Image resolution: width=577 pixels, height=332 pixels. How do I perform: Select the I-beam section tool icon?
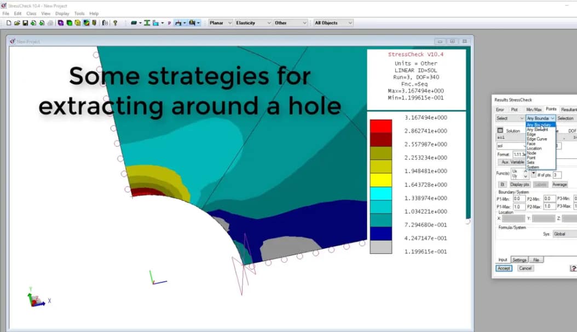tap(147, 22)
